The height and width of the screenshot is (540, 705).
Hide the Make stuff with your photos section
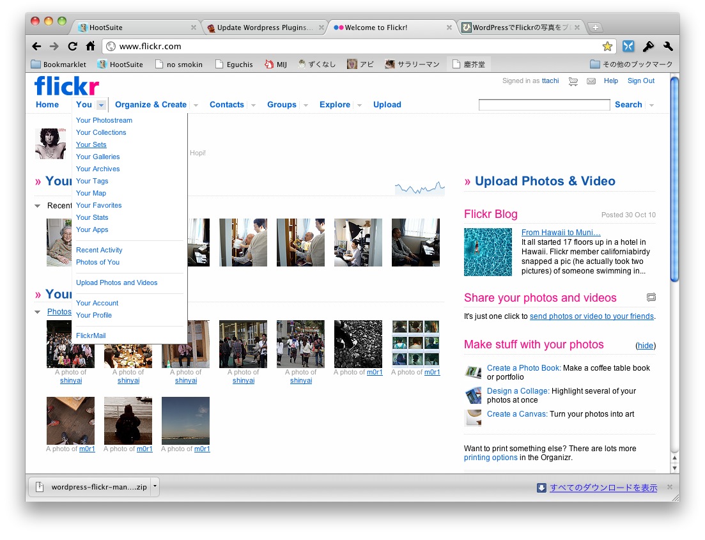(x=646, y=346)
